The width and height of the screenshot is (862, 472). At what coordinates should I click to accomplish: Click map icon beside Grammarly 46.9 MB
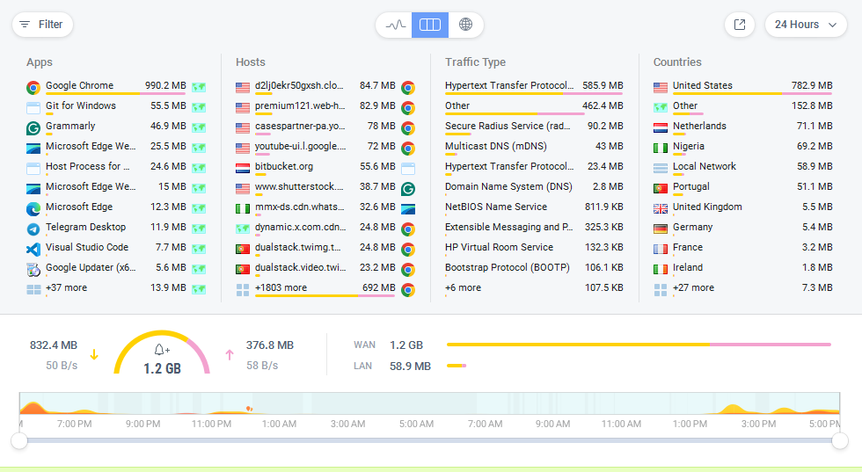[x=199, y=127]
